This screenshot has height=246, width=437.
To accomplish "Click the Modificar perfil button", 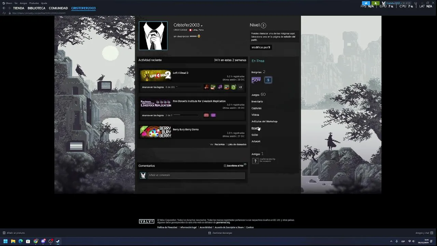I will pos(261,47).
